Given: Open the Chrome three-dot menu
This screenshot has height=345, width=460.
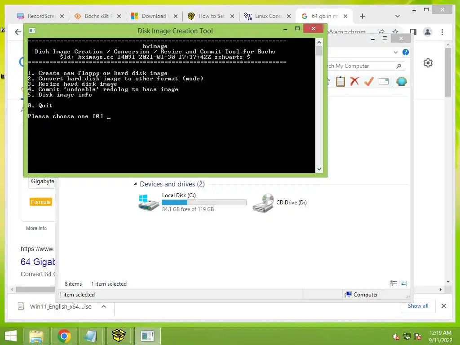Looking at the screenshot, I should tap(442, 32).
